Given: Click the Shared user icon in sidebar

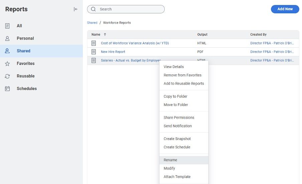Looking at the screenshot, I should click(x=7, y=51).
